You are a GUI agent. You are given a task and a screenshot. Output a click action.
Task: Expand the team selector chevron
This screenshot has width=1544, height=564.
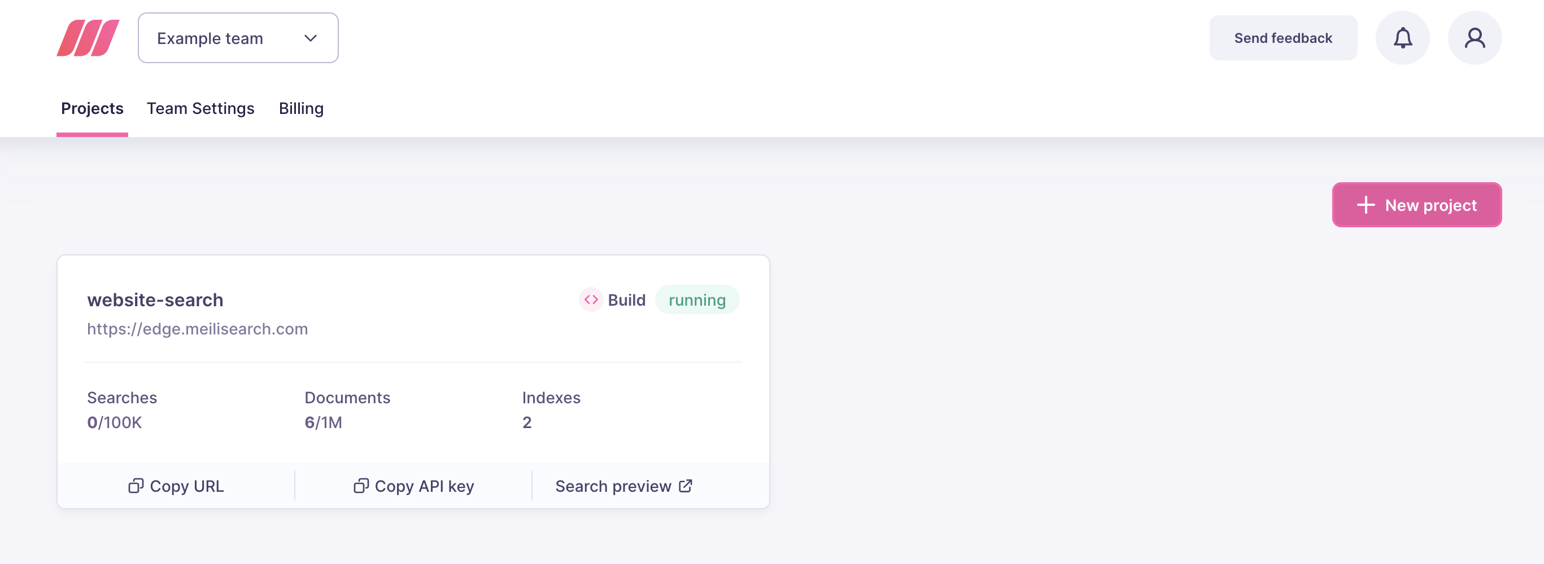click(310, 38)
